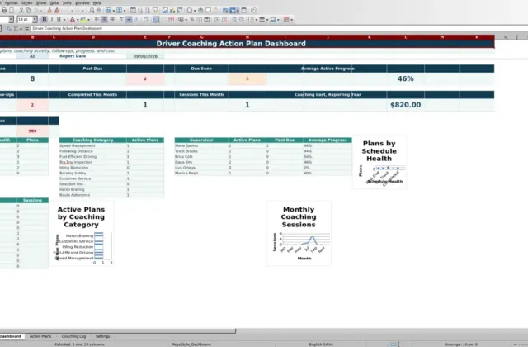This screenshot has width=528, height=347.
Task: Toggle Center Vertically alignment
Action: 129,20
